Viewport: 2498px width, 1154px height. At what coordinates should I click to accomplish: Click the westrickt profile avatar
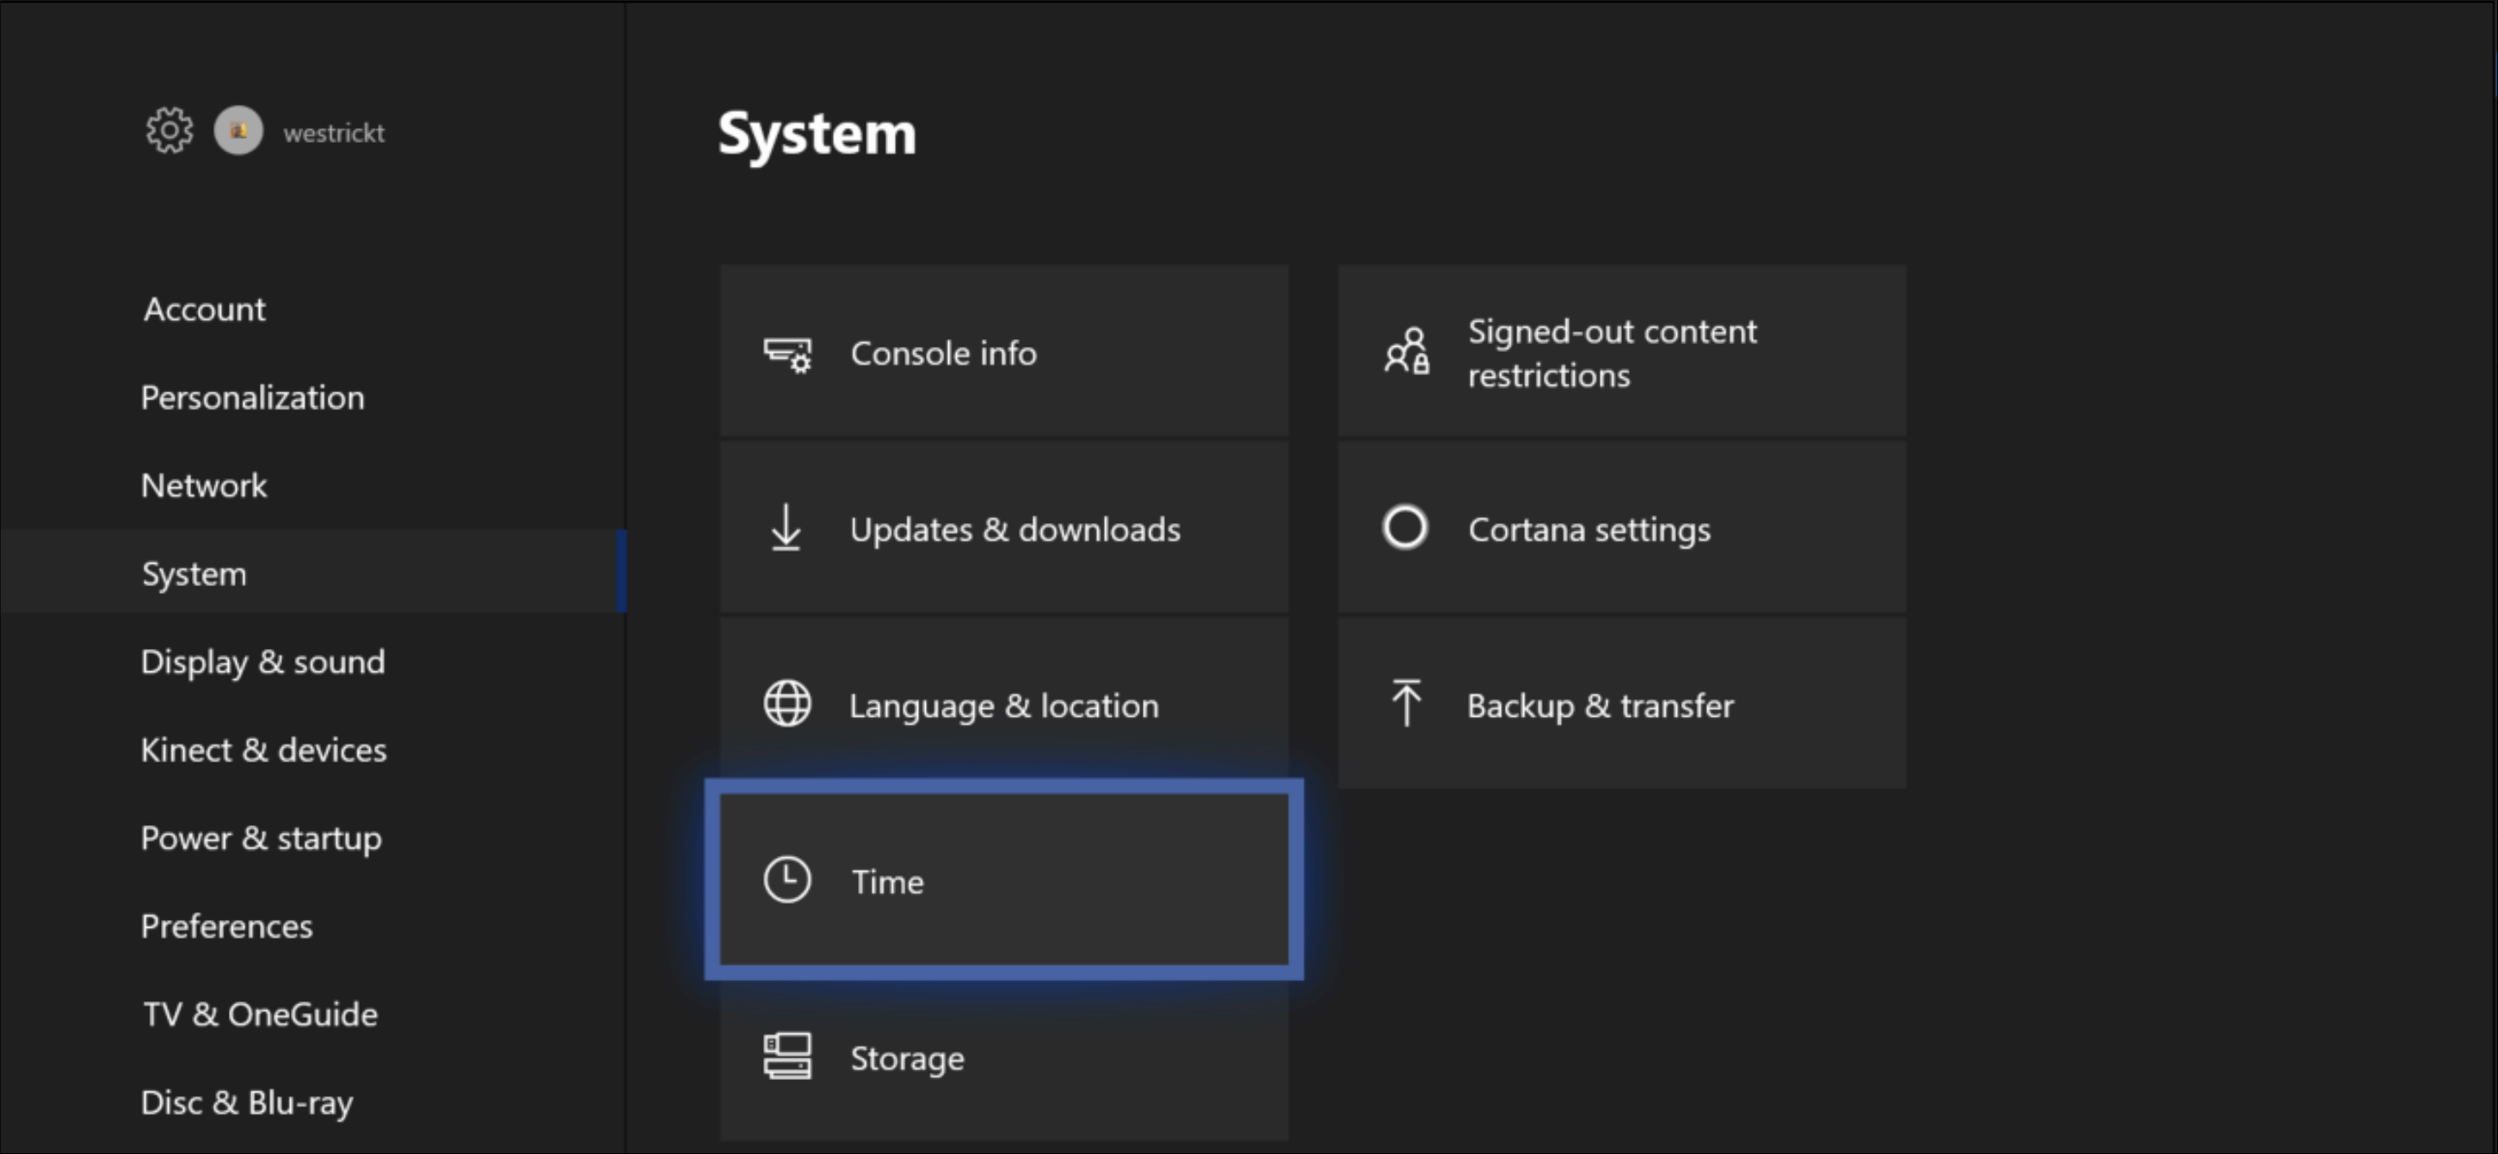point(237,131)
